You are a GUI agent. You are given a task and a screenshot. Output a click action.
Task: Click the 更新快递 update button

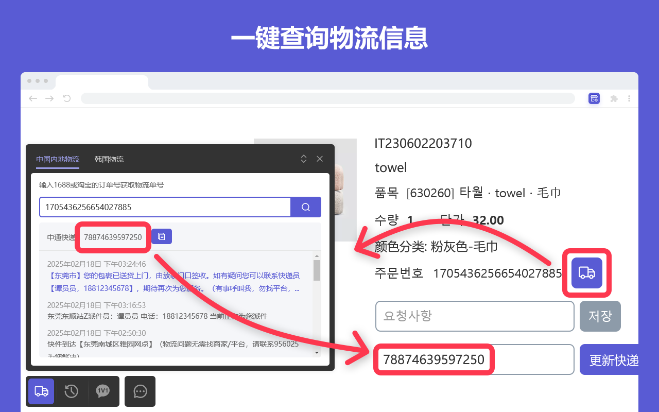pyautogui.click(x=614, y=359)
